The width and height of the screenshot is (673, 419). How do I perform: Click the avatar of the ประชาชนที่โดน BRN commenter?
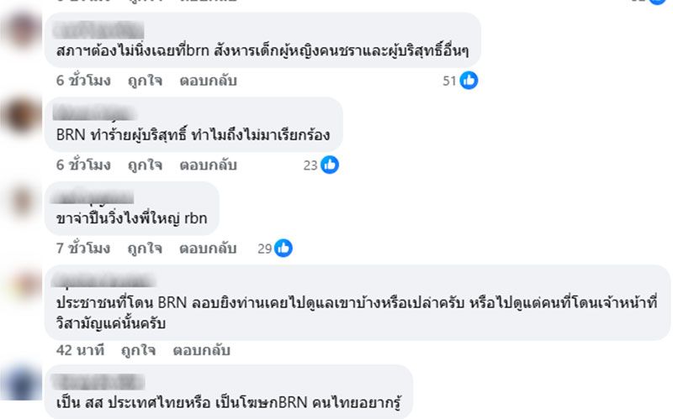point(20,285)
